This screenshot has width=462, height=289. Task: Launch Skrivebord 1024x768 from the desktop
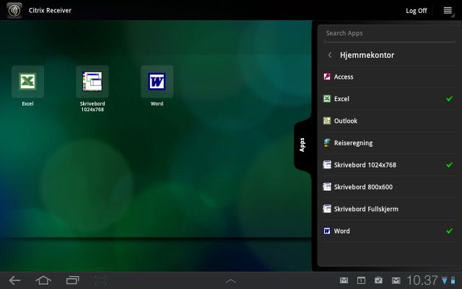pyautogui.click(x=92, y=82)
